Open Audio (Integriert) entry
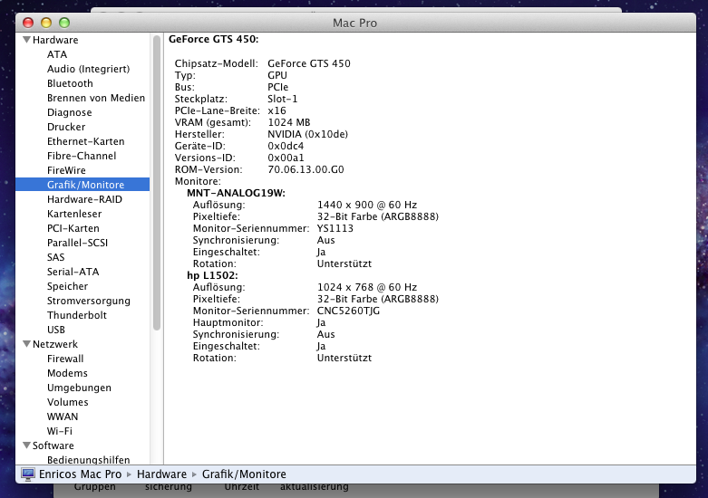This screenshot has width=708, height=498. [88, 69]
